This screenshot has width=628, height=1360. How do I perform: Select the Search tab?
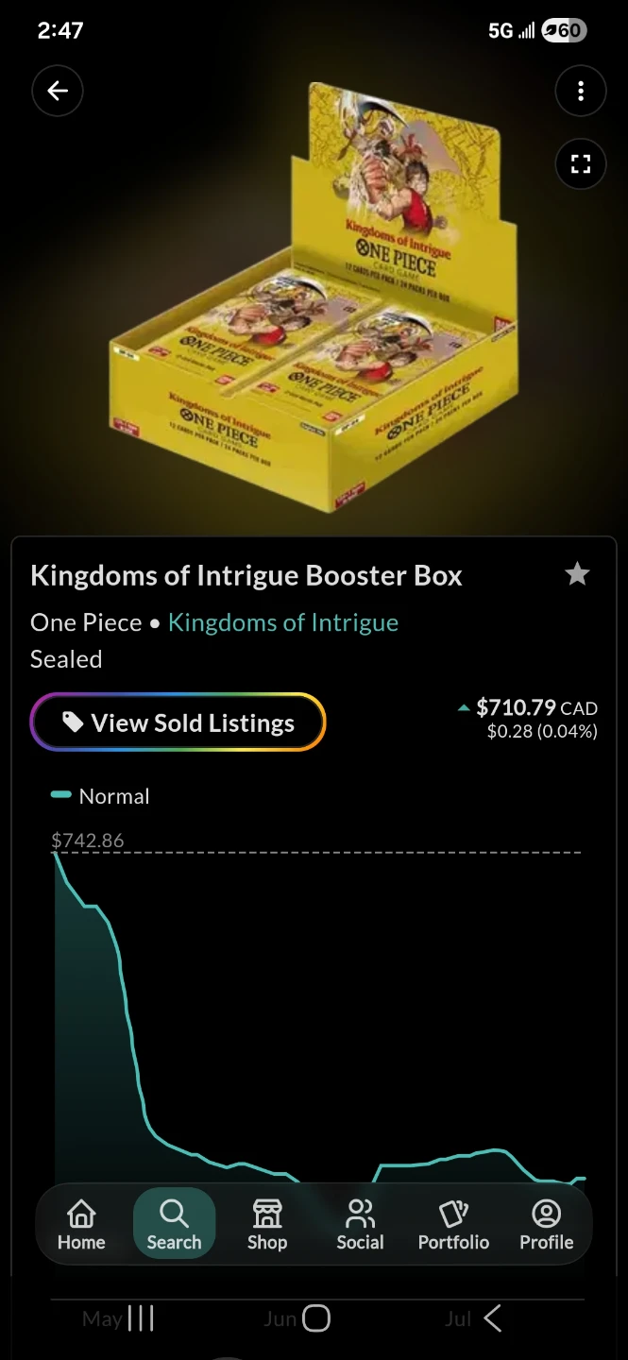[174, 1225]
